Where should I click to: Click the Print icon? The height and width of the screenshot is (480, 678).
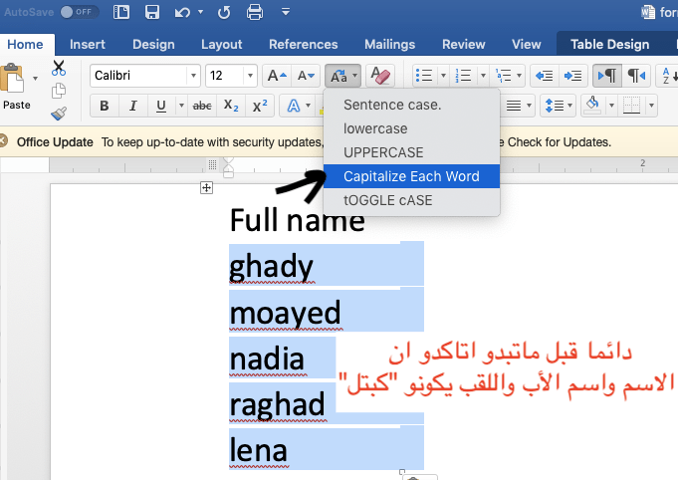click(255, 13)
